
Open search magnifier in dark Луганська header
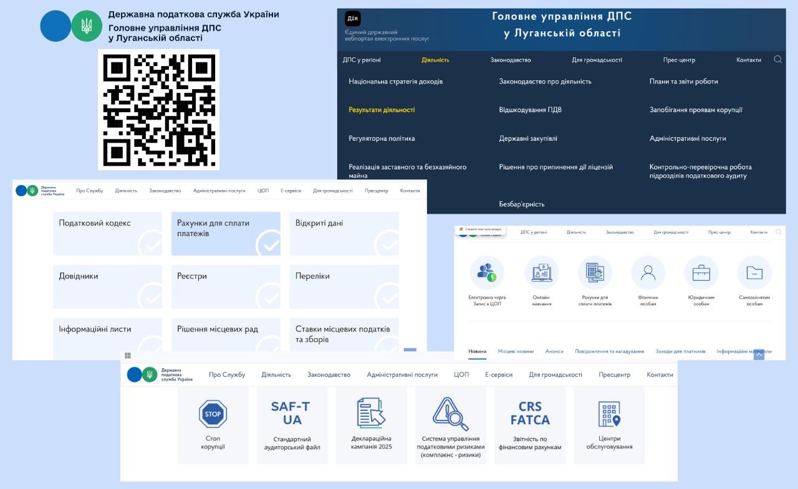click(x=778, y=60)
